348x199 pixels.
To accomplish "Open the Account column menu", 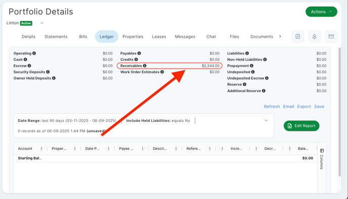I will (x=41, y=149).
